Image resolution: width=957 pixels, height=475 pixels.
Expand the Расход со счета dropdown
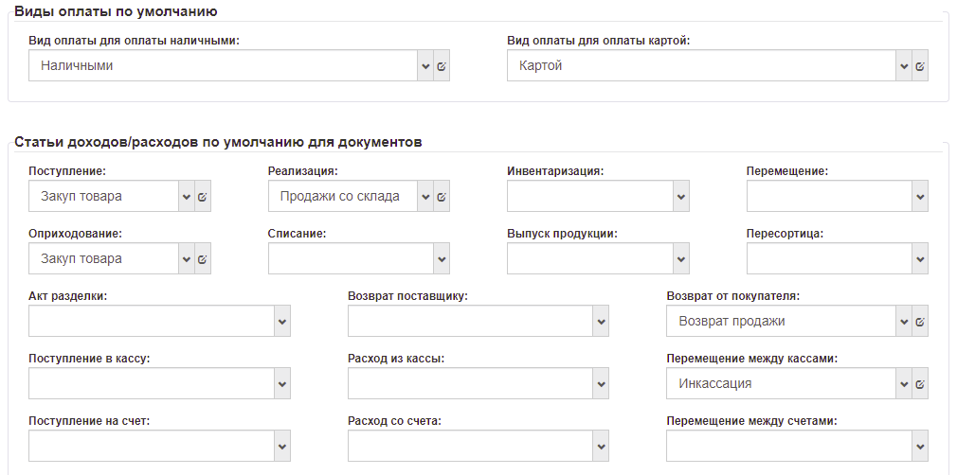tap(601, 447)
